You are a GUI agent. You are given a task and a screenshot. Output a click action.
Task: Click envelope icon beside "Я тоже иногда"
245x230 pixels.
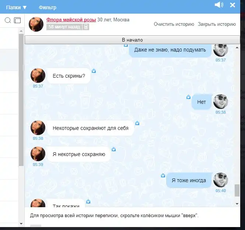click(x=163, y=176)
